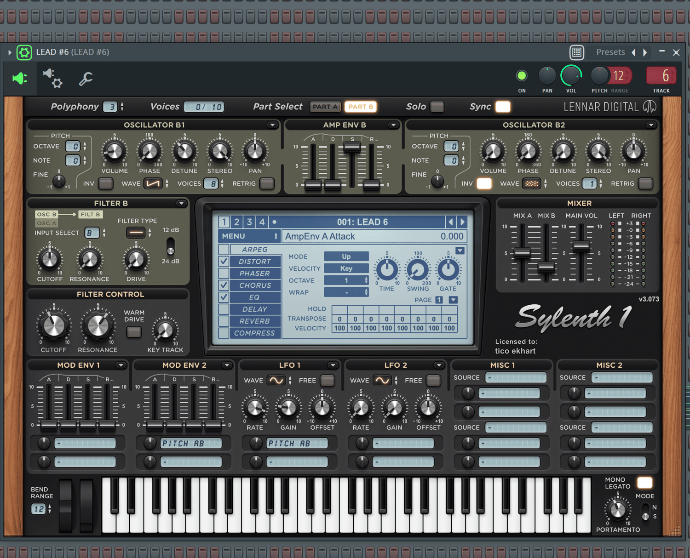Click Oscillator B1 waveform selector

click(x=153, y=184)
